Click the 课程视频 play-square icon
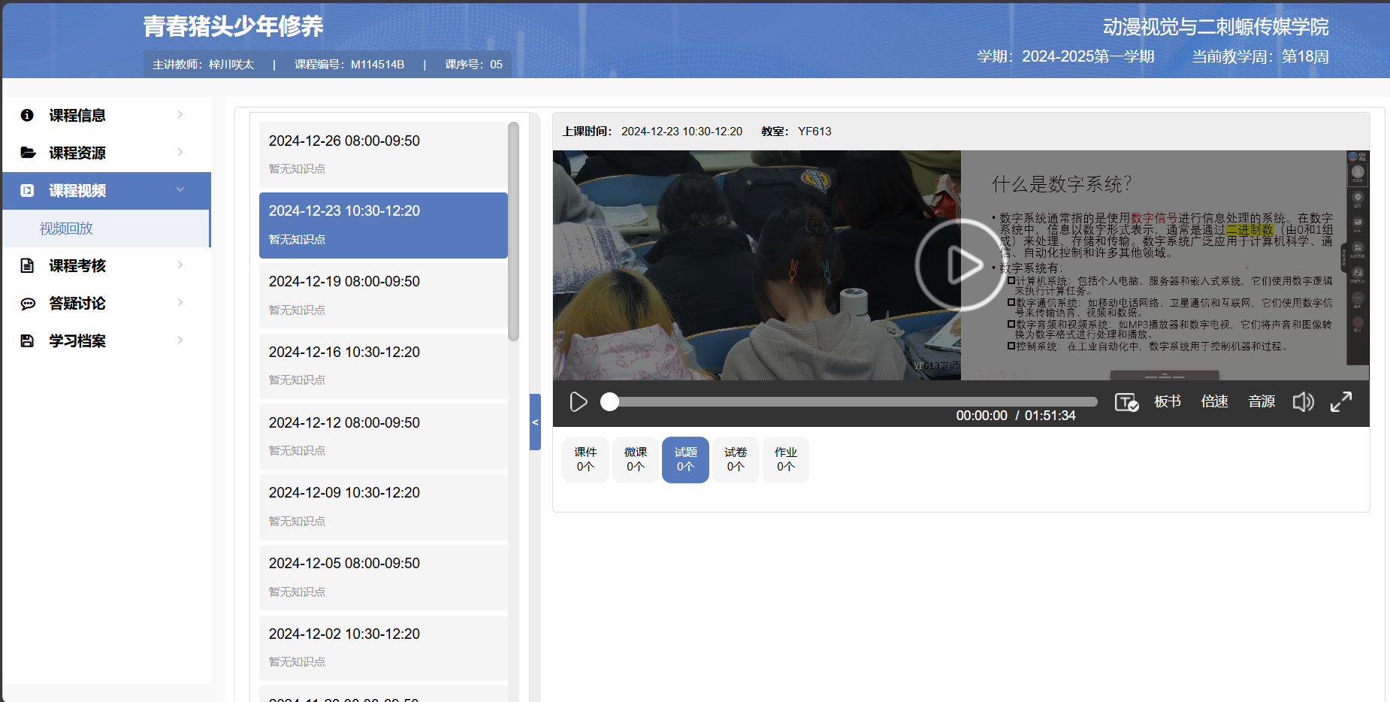Screen dimensions: 1390x702 [x=27, y=190]
